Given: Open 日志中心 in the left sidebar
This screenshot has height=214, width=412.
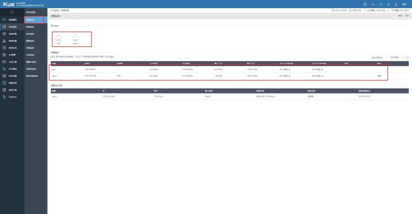Looking at the screenshot, I should click(x=12, y=97).
